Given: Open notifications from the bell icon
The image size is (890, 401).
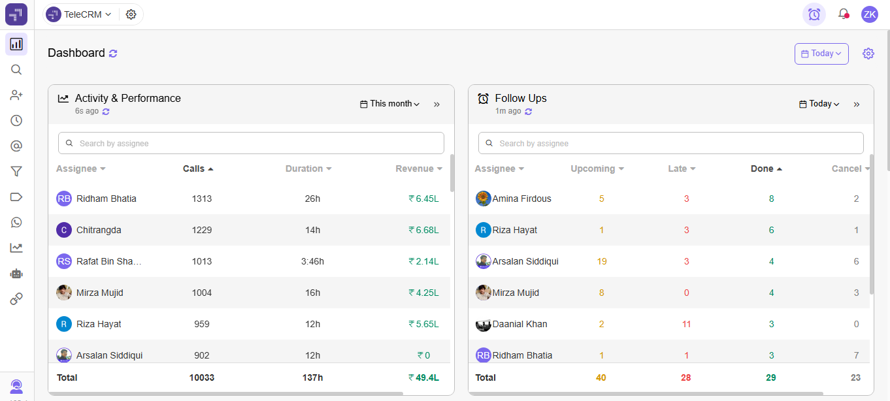Looking at the screenshot, I should coord(842,14).
